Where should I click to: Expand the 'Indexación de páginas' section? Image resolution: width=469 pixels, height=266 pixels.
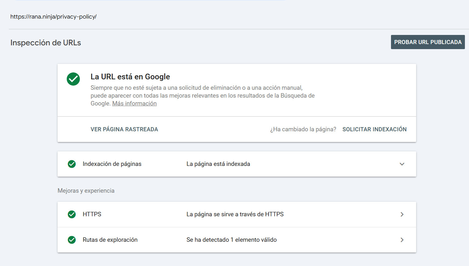coord(402,164)
